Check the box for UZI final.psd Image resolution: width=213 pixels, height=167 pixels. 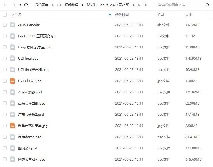[5, 58]
